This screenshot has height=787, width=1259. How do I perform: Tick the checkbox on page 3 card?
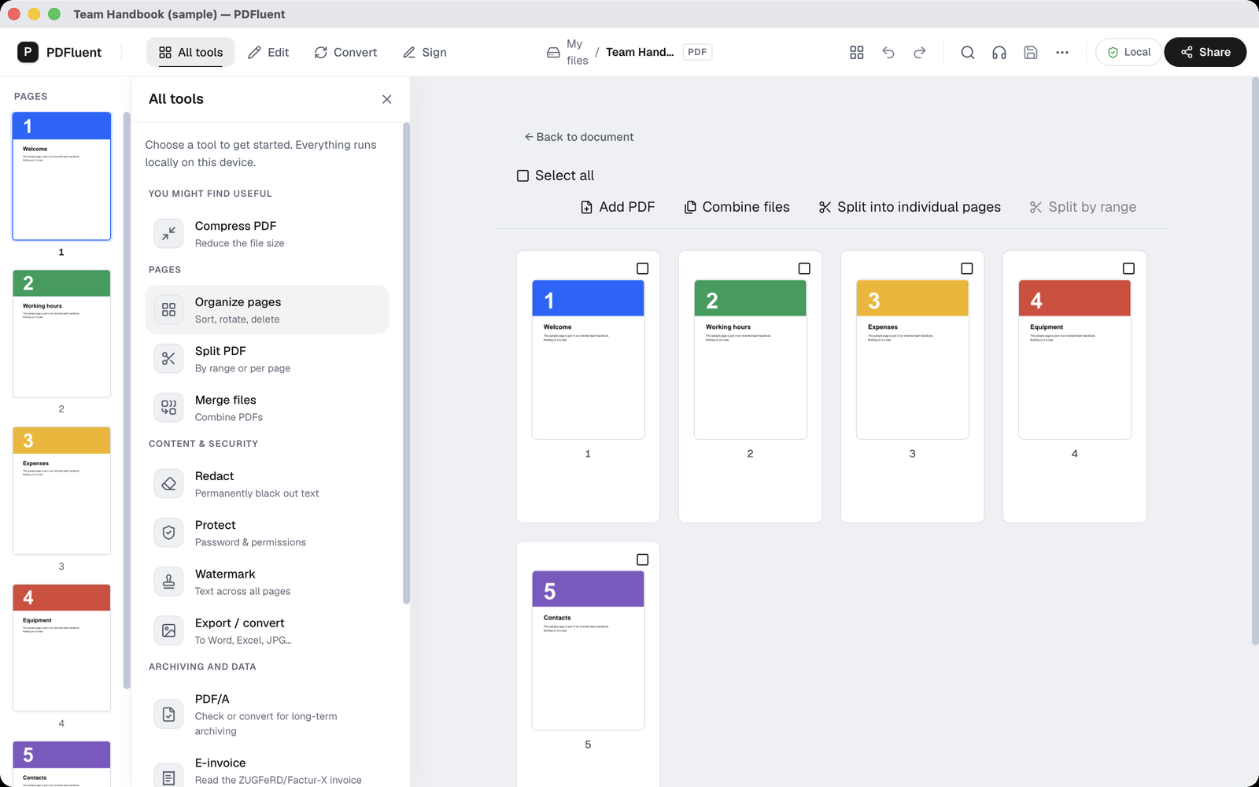(x=967, y=268)
